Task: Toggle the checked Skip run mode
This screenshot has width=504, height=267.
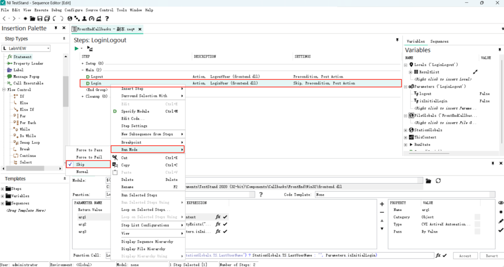Action: pos(88,164)
